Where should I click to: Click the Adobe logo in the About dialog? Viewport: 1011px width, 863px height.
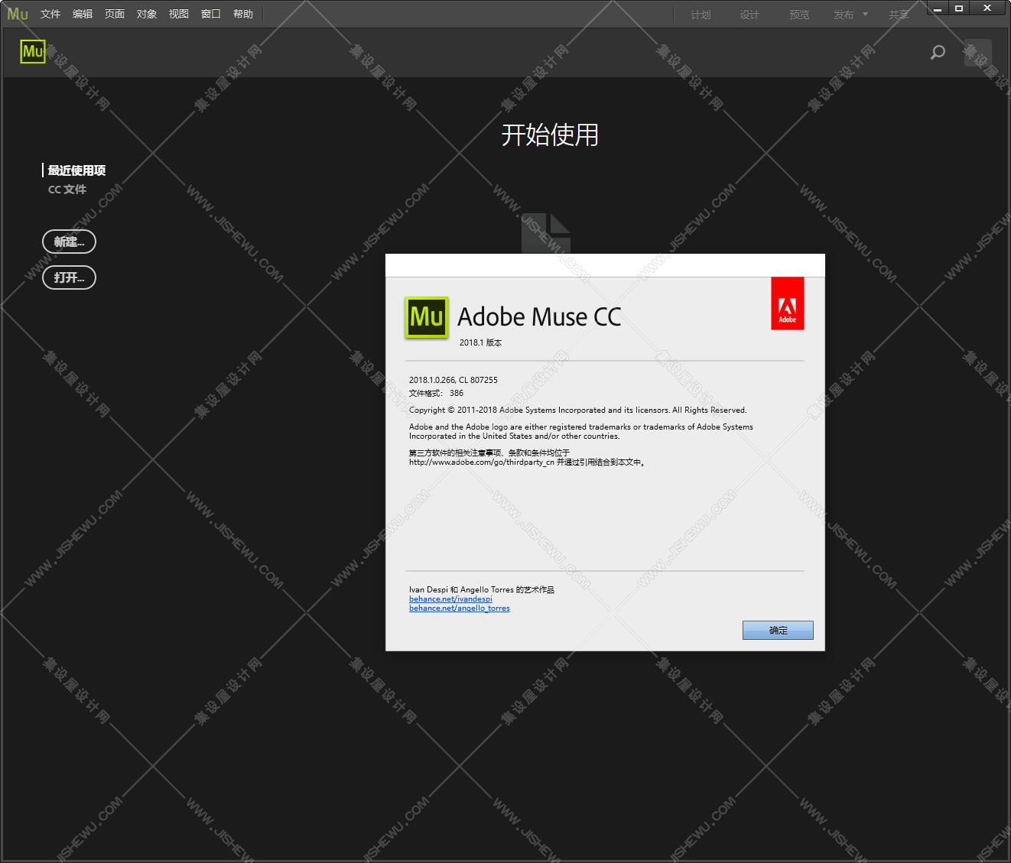tap(787, 303)
